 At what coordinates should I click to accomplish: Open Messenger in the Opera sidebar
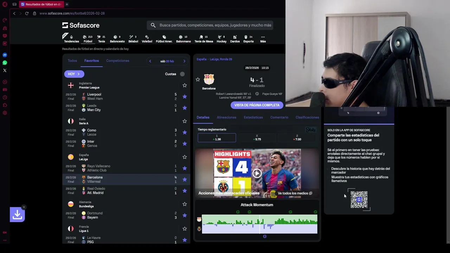pyautogui.click(x=5, y=55)
